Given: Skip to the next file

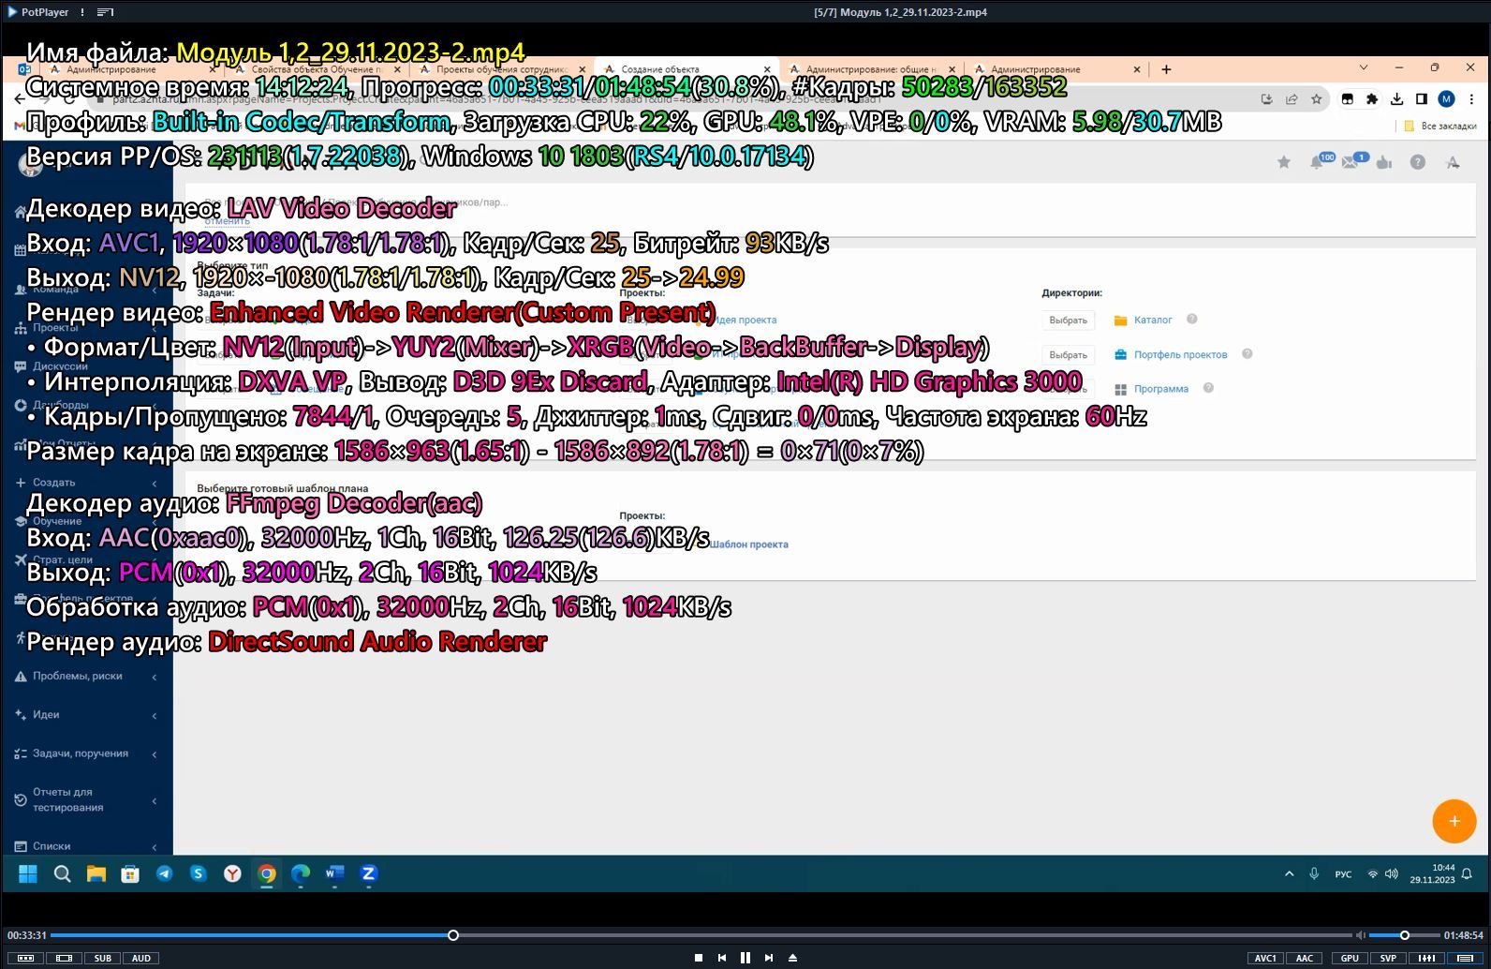Looking at the screenshot, I should [769, 958].
